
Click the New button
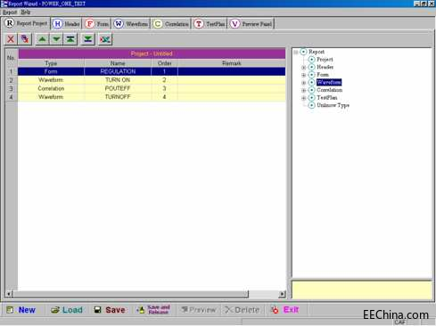click(x=21, y=310)
